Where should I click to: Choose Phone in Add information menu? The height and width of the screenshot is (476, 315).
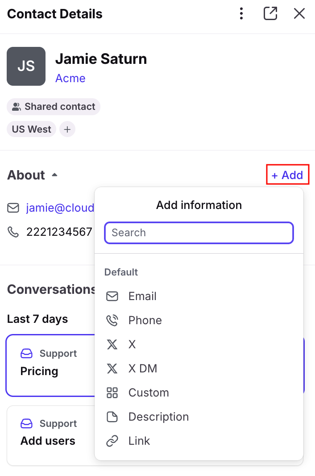199,320
